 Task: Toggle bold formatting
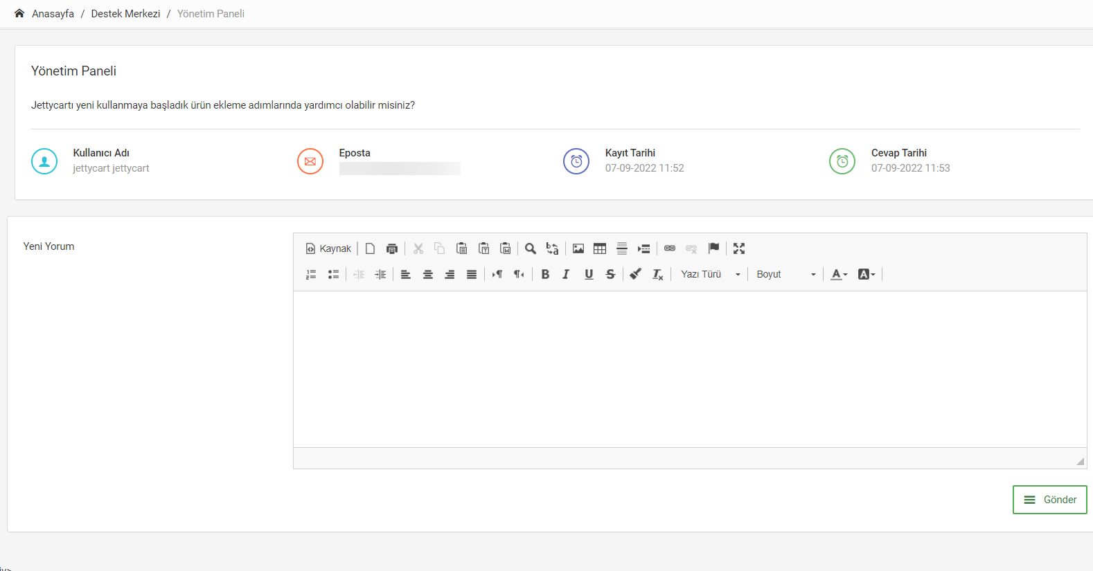(x=545, y=274)
